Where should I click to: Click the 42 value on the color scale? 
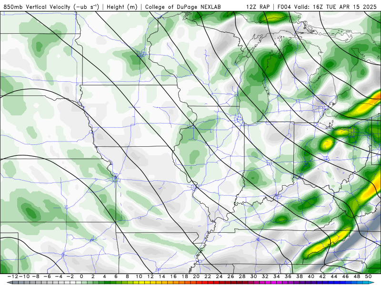[x=322, y=276]
